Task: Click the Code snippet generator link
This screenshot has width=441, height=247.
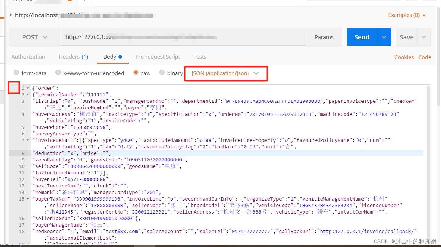Action: 425,57
